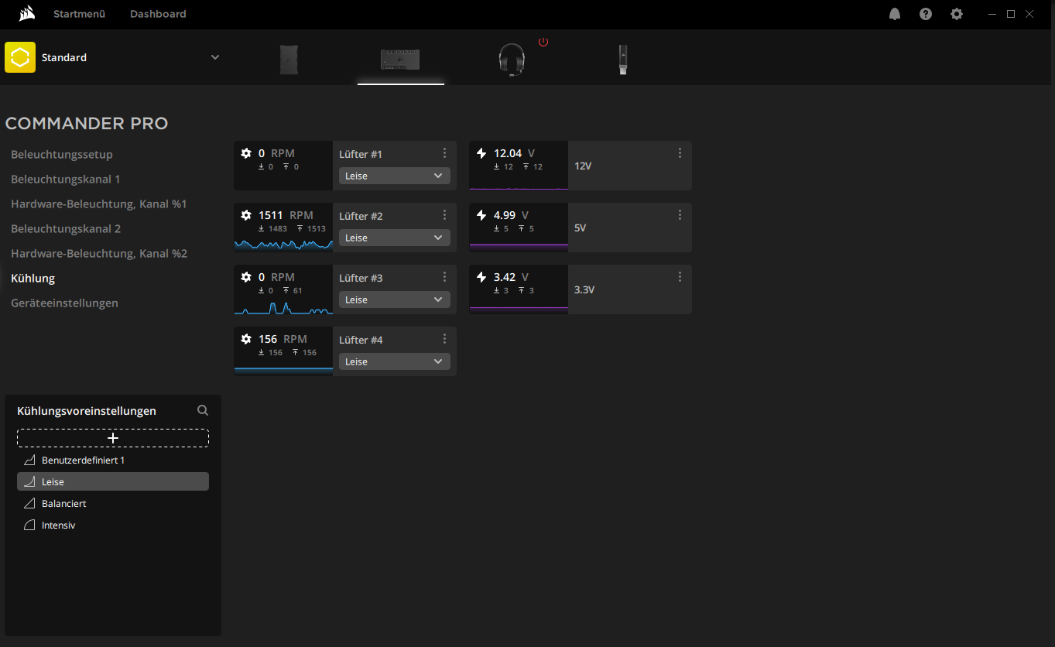Open Hardware-Beleuchtung, Kanal %2
Screen dimensions: 1055x647
pyautogui.click(x=99, y=253)
